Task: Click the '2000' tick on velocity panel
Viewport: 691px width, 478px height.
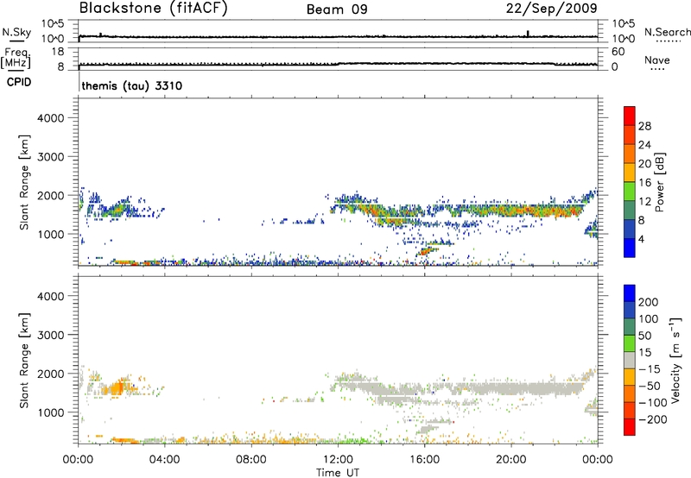Action: click(x=50, y=374)
